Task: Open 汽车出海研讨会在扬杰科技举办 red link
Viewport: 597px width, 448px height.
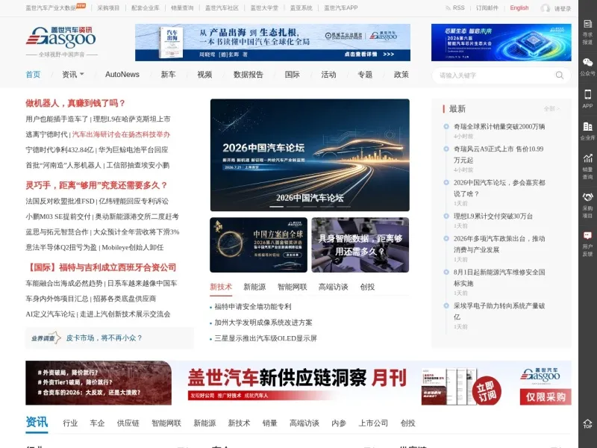Action: point(121,134)
